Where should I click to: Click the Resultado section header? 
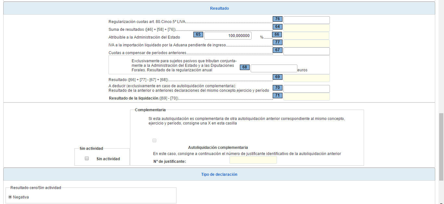tap(219, 8)
